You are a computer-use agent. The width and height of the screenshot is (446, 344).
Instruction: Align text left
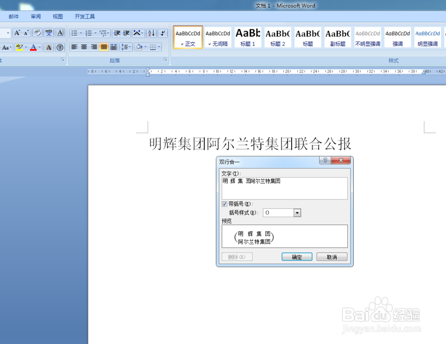(74, 47)
